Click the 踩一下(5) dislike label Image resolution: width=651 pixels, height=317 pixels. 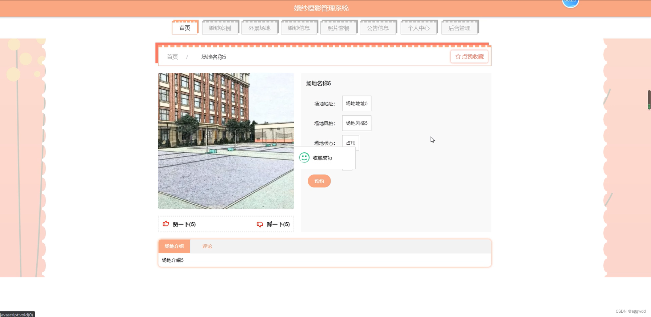click(278, 224)
